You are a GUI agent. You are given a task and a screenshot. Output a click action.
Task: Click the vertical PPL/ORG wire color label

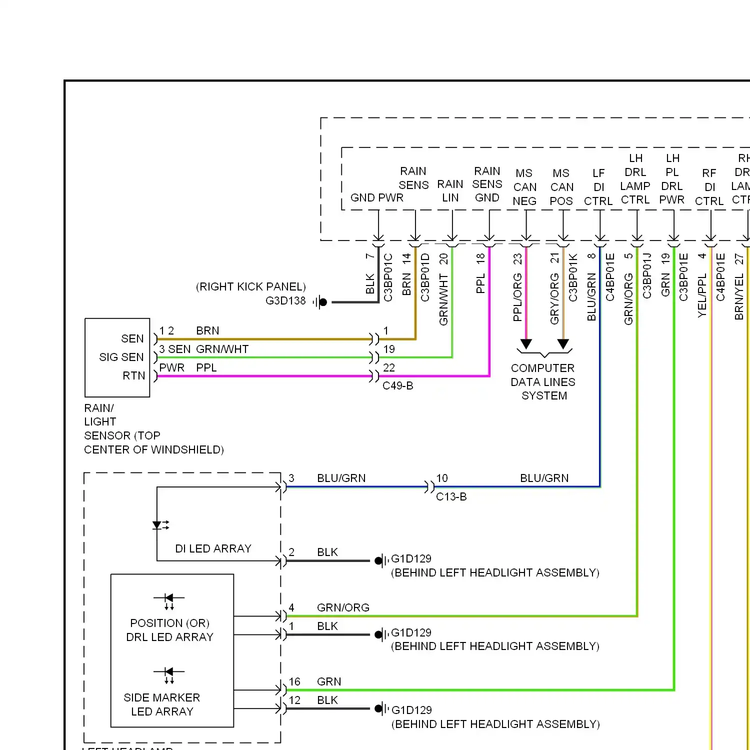[517, 297]
